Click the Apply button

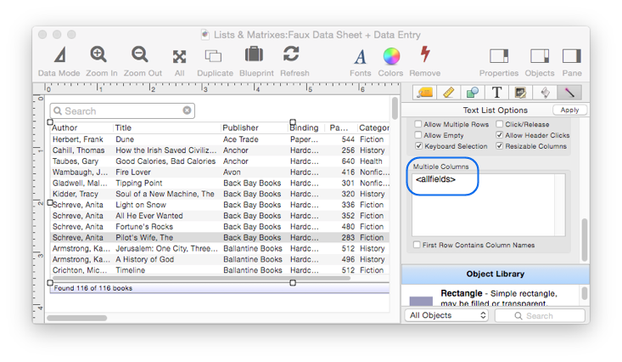569,110
